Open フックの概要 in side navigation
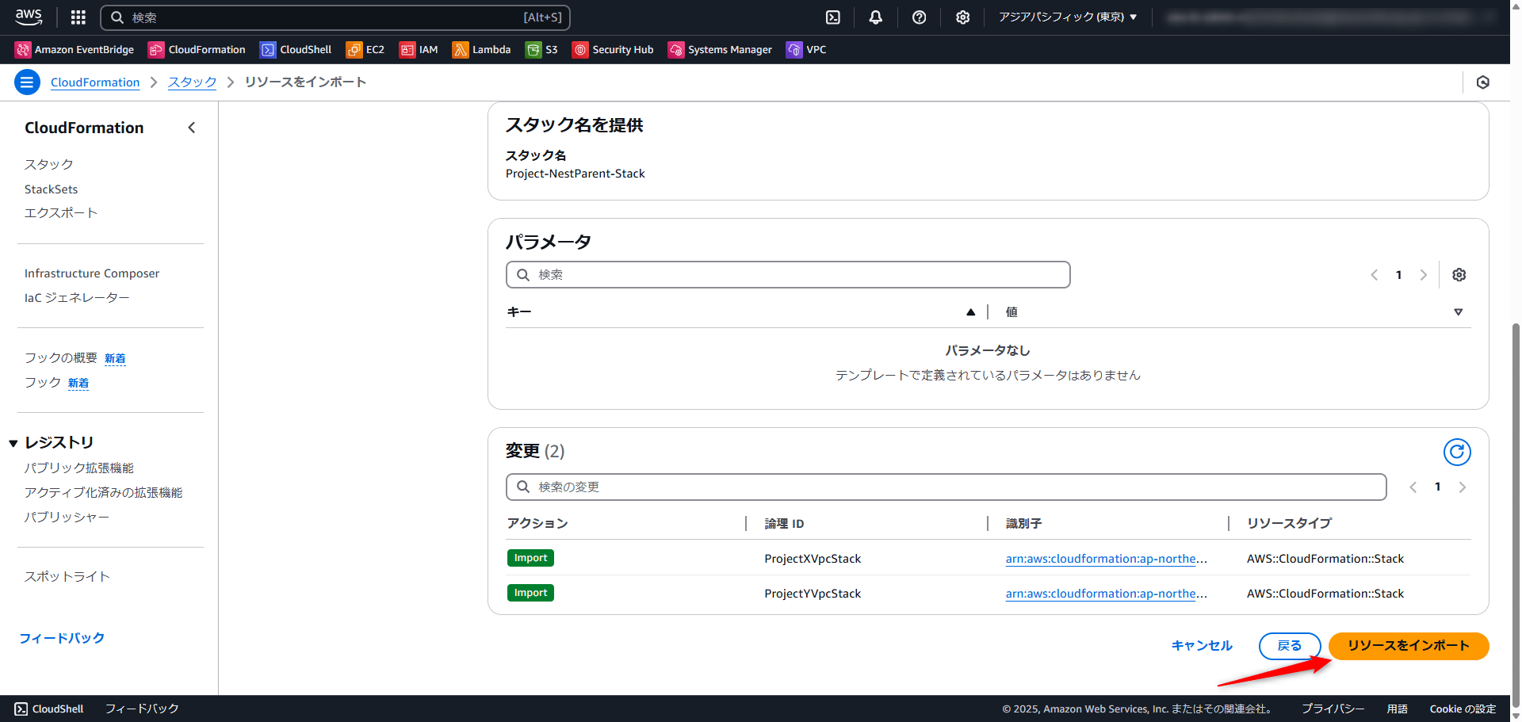This screenshot has width=1522, height=722. (x=61, y=357)
